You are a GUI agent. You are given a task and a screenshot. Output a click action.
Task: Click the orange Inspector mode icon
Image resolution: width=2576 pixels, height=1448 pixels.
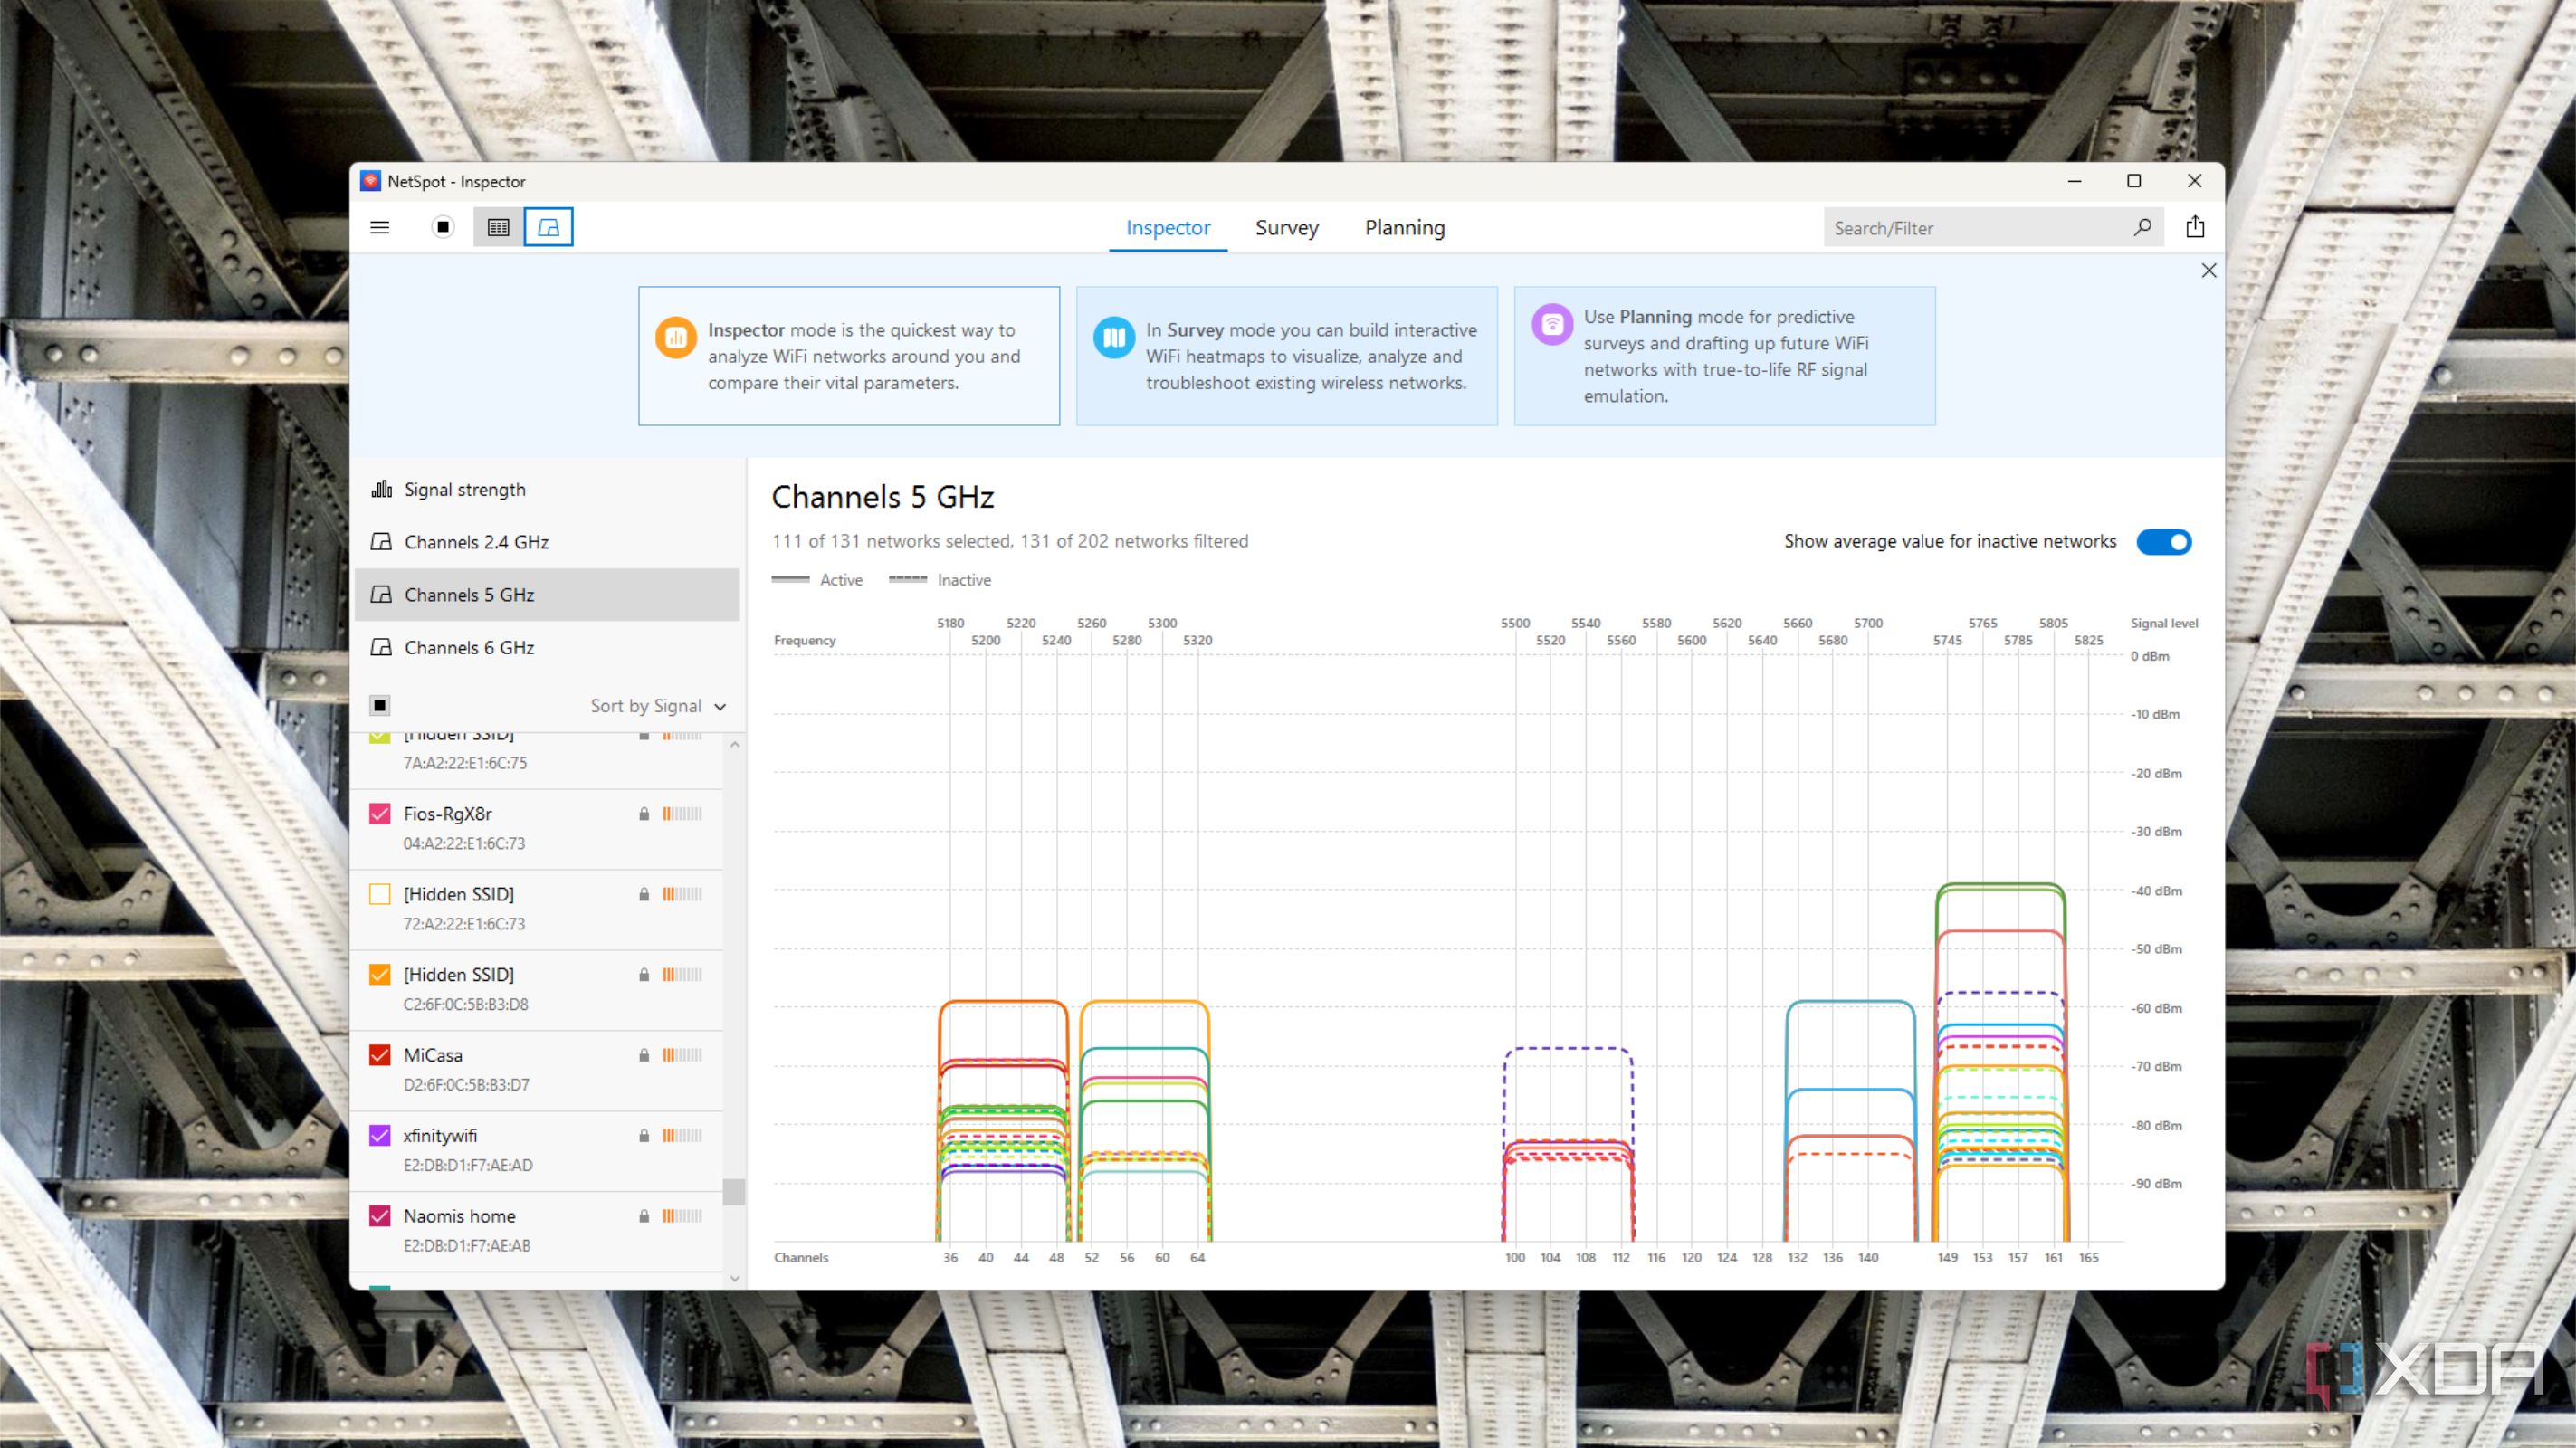click(x=676, y=337)
